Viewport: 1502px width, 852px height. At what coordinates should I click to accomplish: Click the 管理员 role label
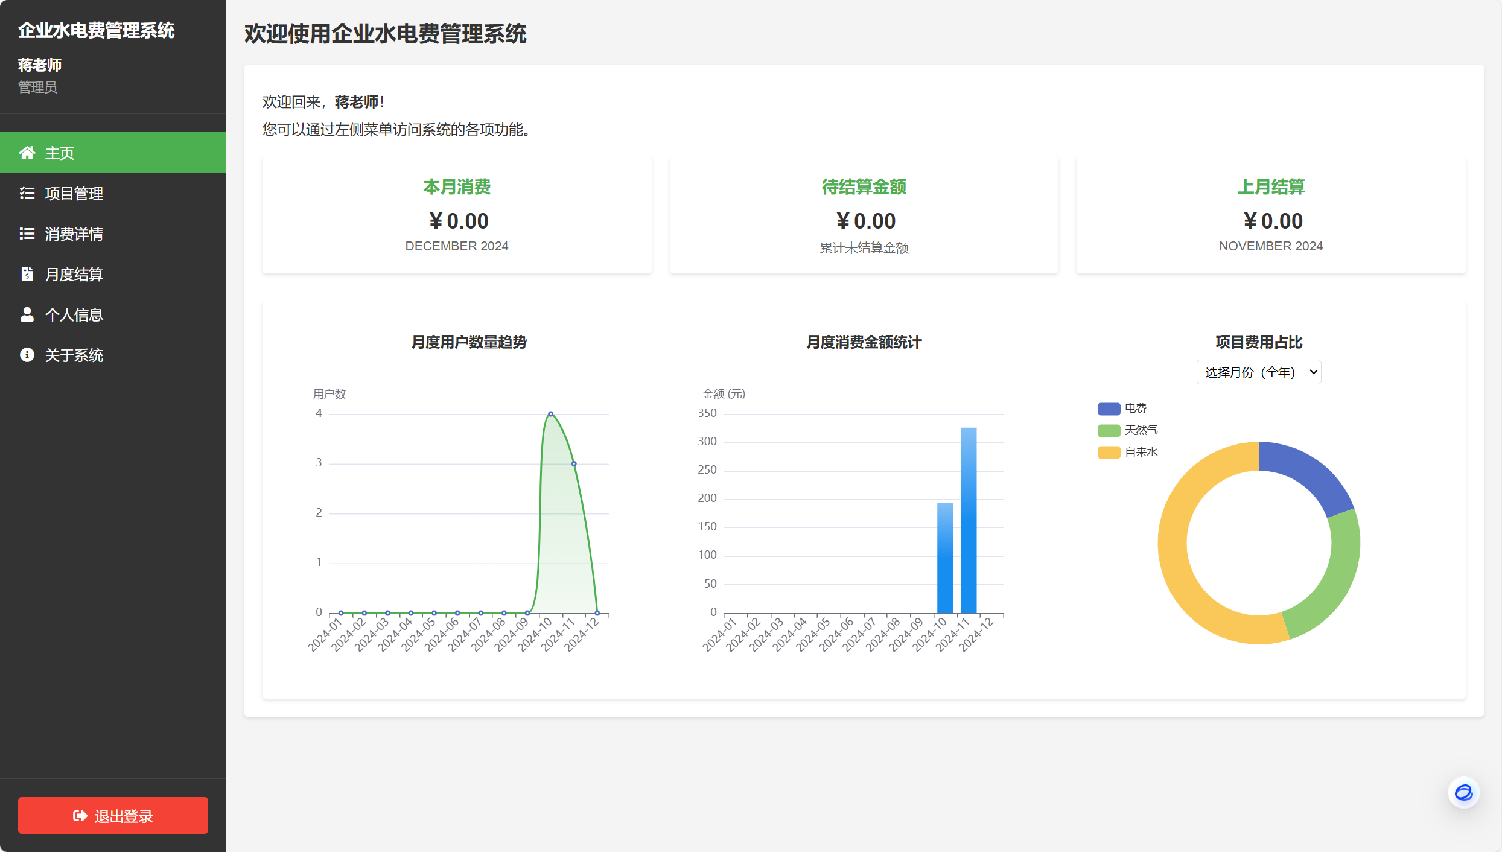(37, 87)
